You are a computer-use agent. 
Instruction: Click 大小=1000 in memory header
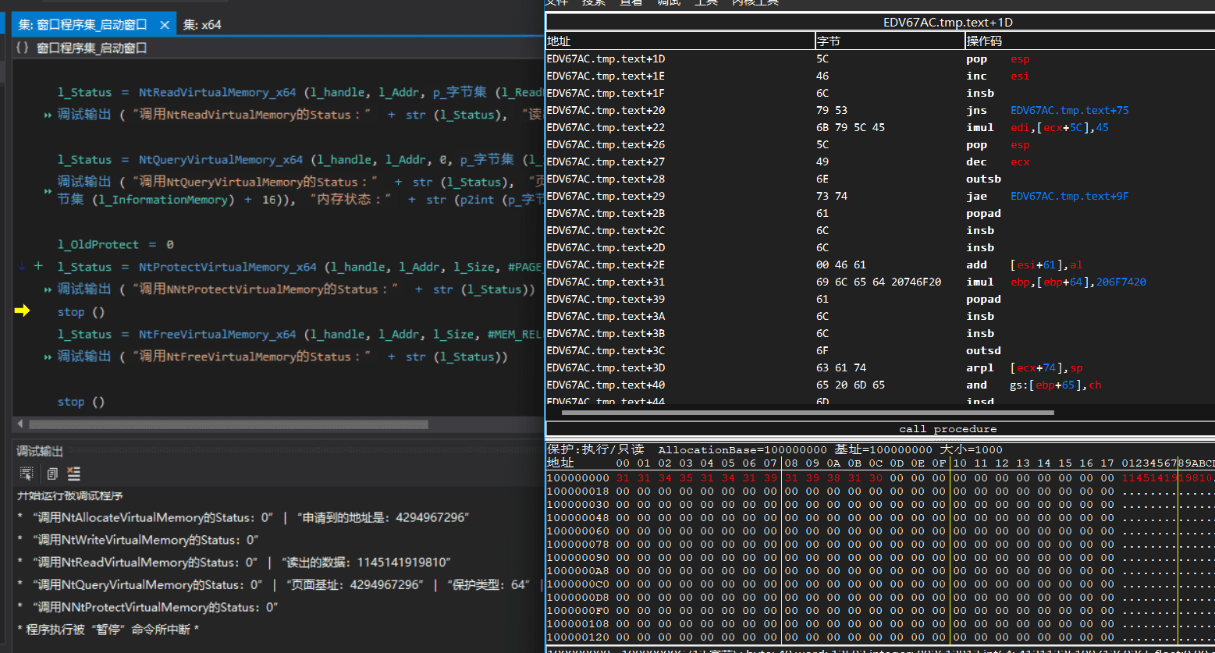point(971,449)
